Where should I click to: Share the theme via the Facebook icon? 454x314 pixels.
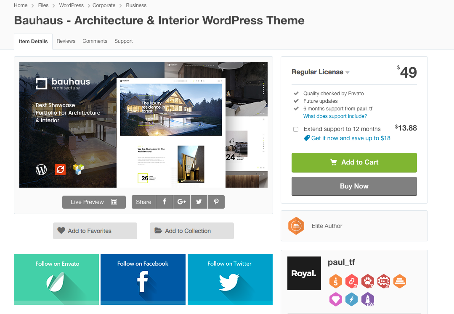[x=165, y=202]
